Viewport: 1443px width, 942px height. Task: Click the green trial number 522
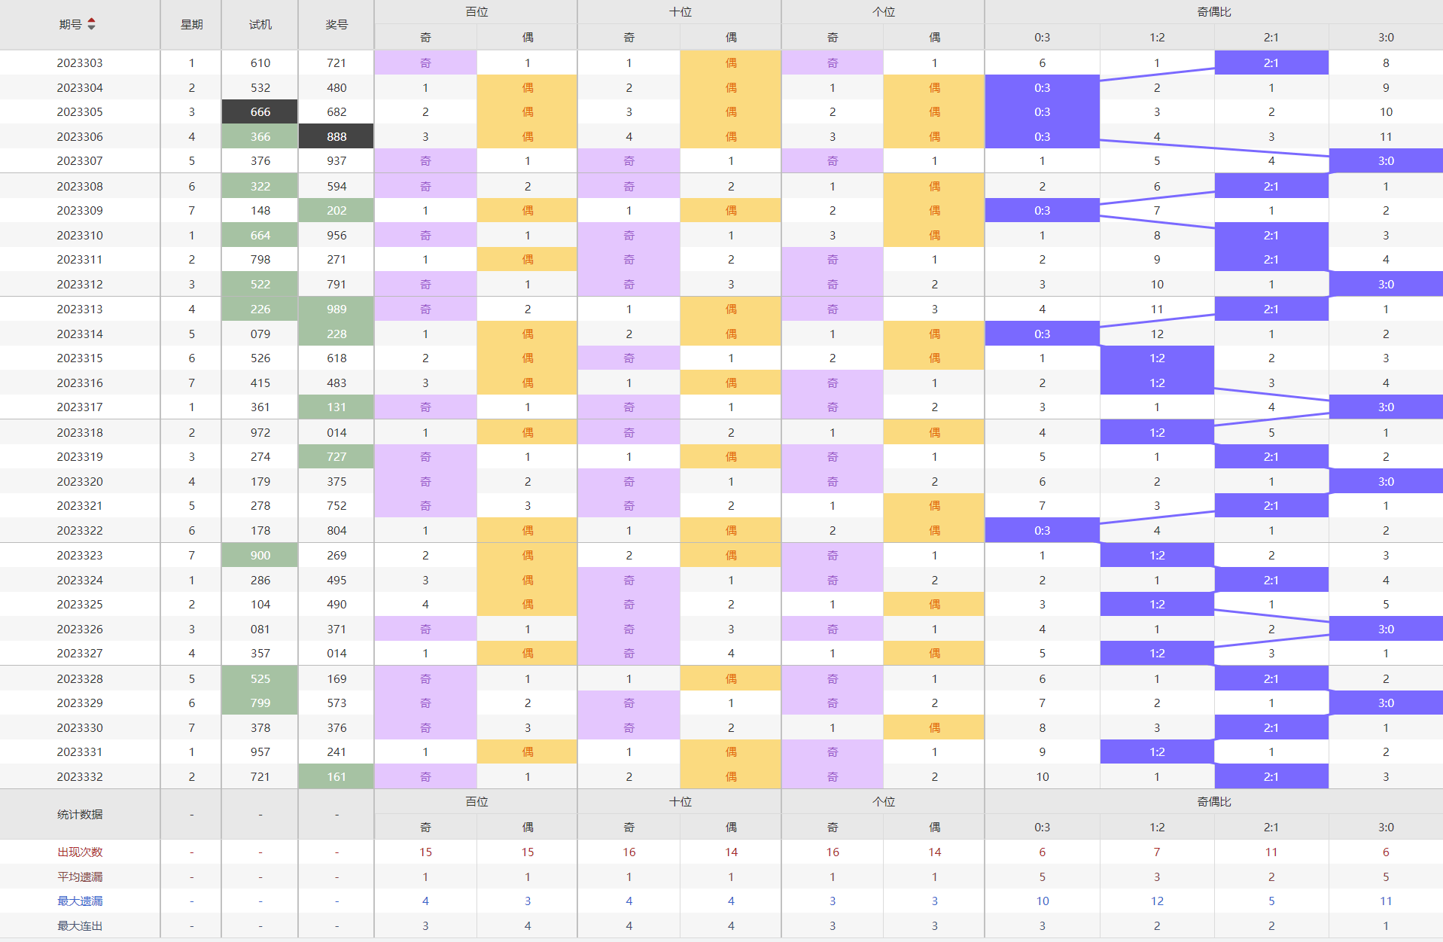(260, 284)
